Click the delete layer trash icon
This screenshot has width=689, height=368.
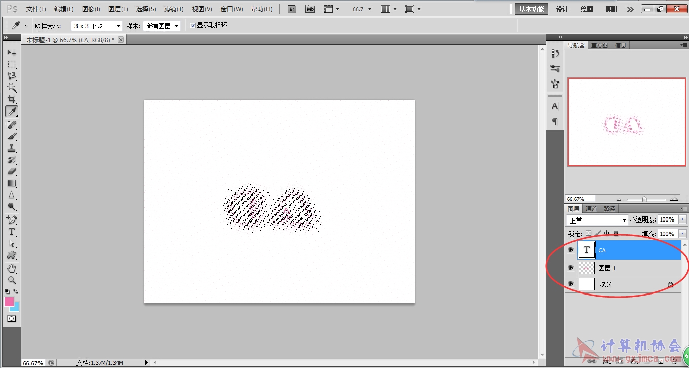click(674, 362)
